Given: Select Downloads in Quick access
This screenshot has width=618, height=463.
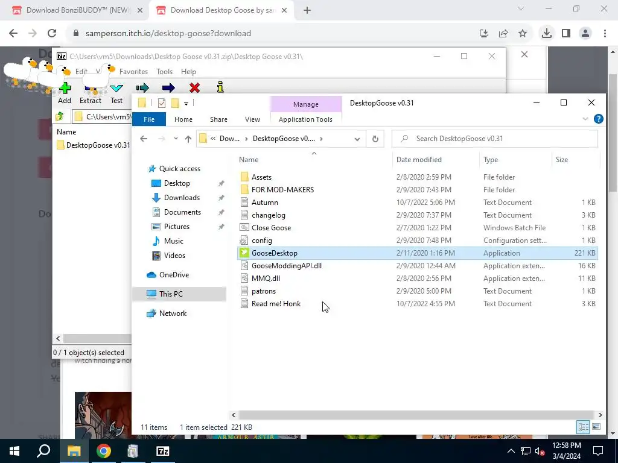Looking at the screenshot, I should point(182,198).
